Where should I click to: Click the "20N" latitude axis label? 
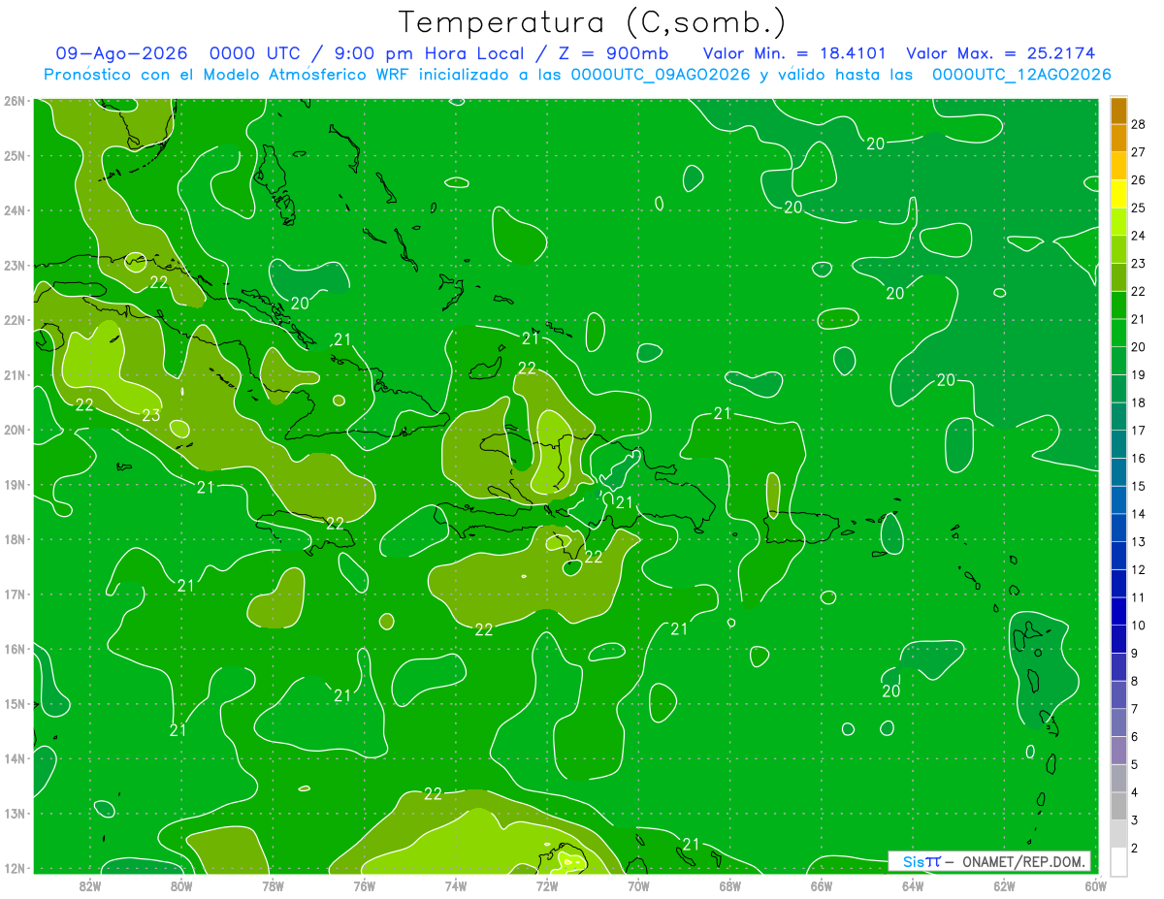pyautogui.click(x=15, y=430)
